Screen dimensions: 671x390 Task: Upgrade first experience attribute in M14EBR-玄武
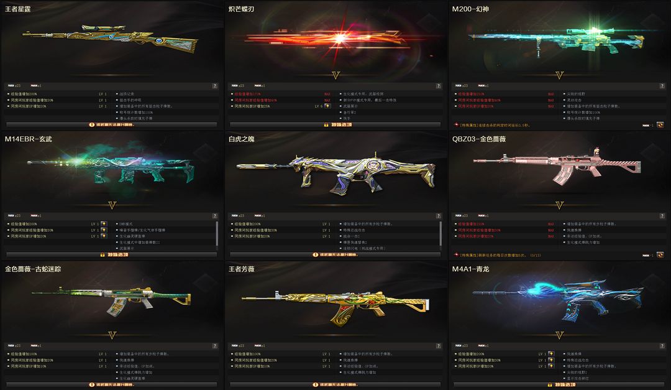click(x=104, y=224)
